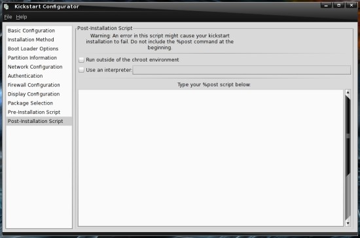Click the Kickstart Configurator title bar icon
Screen dimensions: 360x238
(7, 7)
